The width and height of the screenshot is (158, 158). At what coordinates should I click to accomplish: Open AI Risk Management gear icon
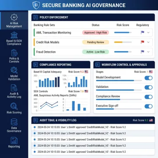click(x=14, y=17)
